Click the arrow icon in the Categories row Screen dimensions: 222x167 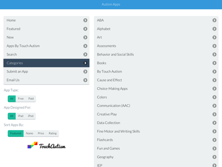tap(85, 63)
